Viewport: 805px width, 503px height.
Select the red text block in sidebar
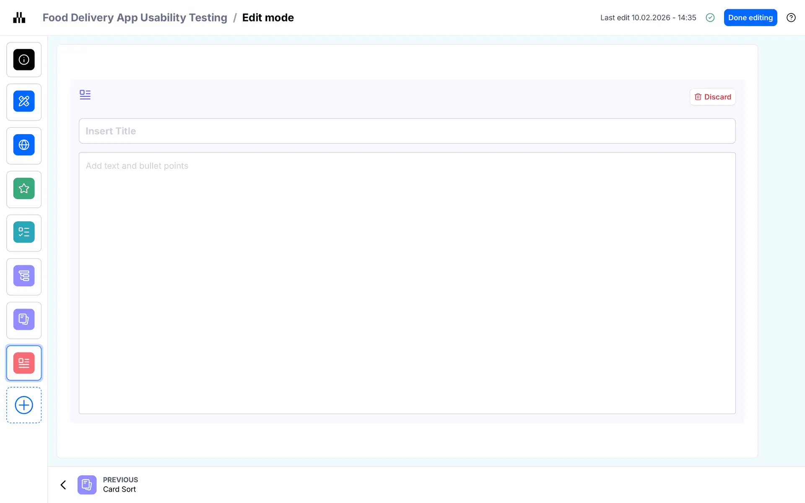(x=24, y=363)
